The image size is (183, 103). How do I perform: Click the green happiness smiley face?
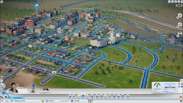pyautogui.click(x=43, y=101)
